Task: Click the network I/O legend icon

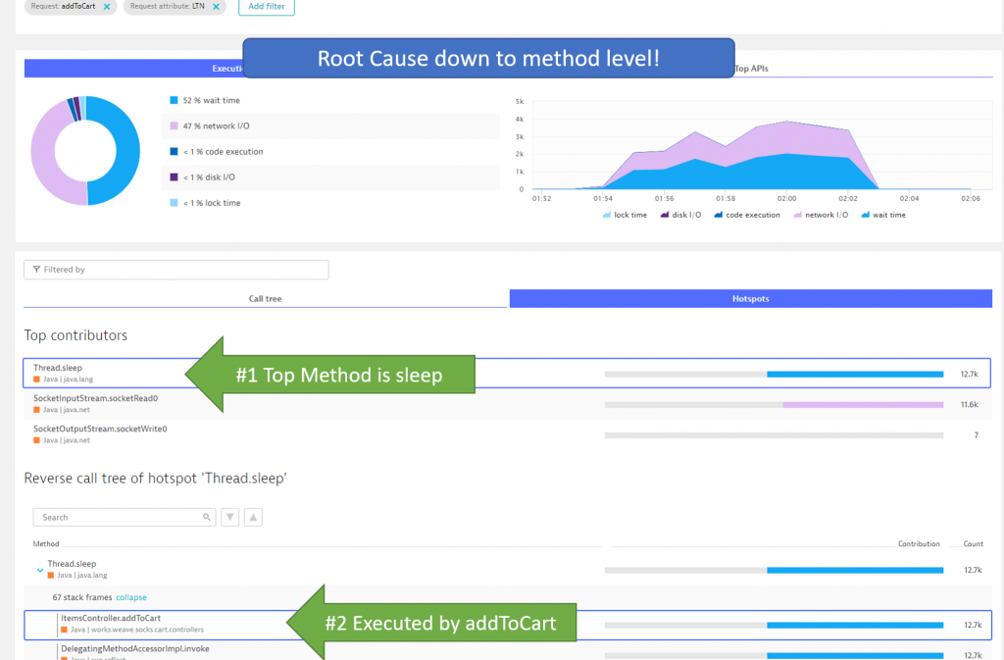Action: pos(797,214)
